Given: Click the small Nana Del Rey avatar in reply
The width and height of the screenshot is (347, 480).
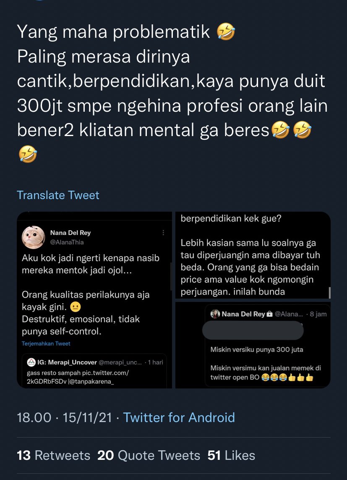Looking at the screenshot, I should coord(215,314).
